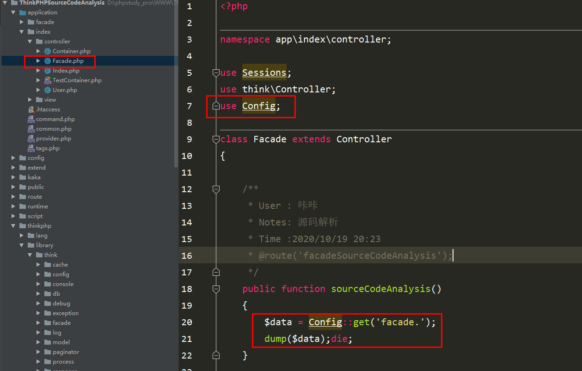Click the db folder icon
582x371 pixels.
pos(48,294)
